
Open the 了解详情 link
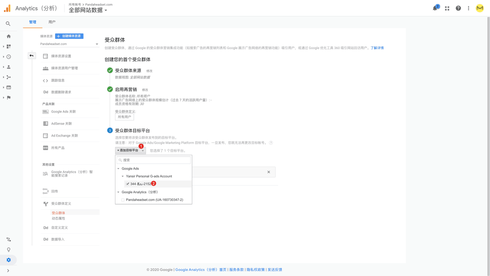tap(377, 48)
